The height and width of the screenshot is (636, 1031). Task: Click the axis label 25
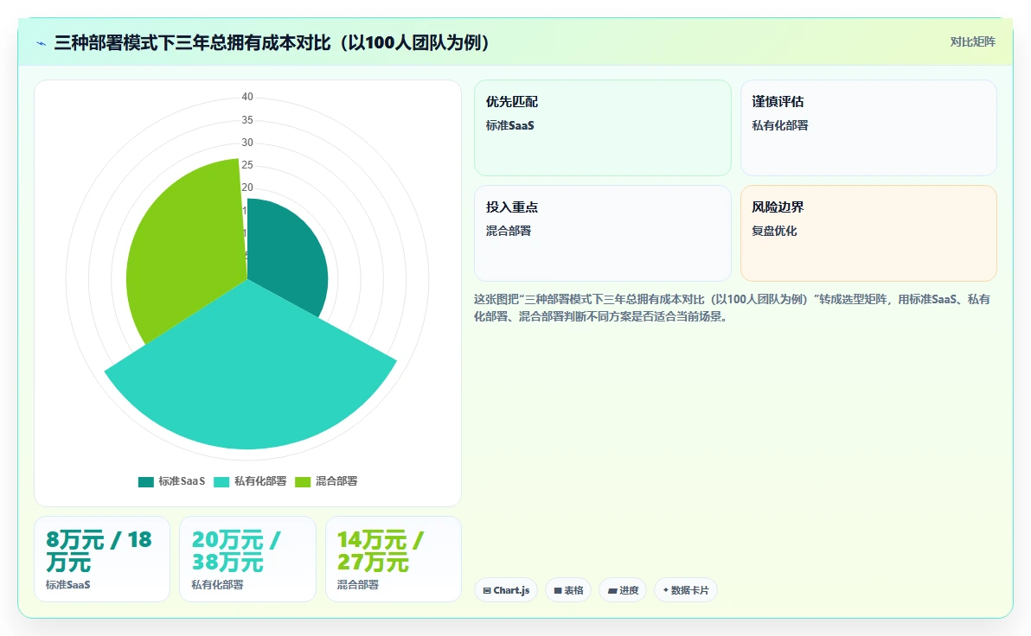tap(247, 165)
